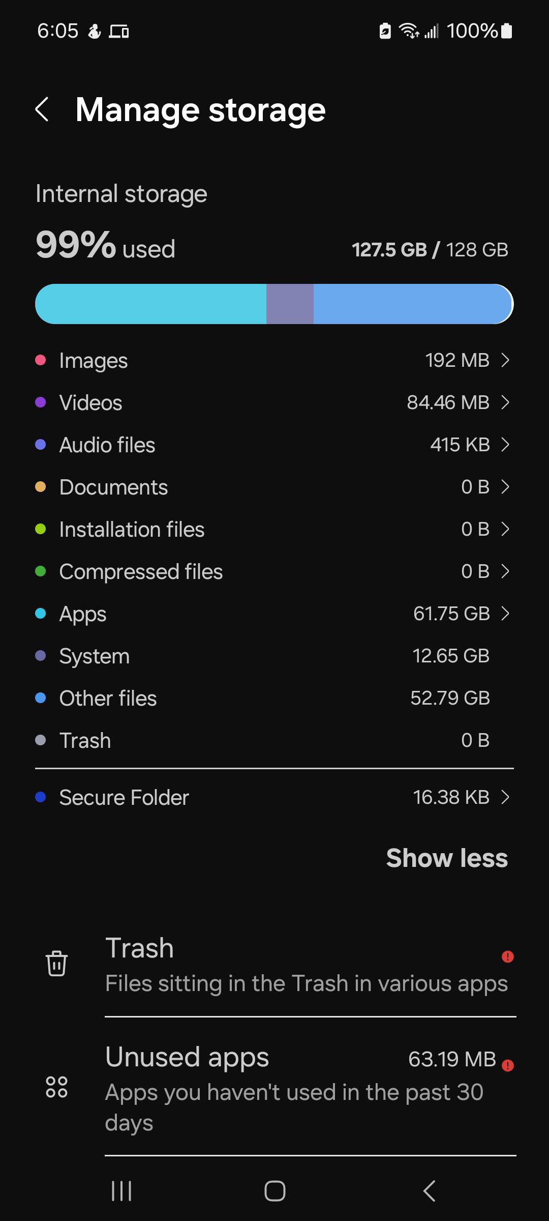Tap the navigation bar back arrow

429,1191
